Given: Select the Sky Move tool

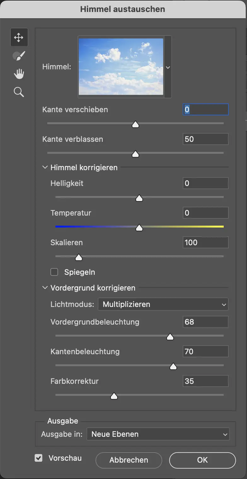Looking at the screenshot, I should click(x=19, y=38).
